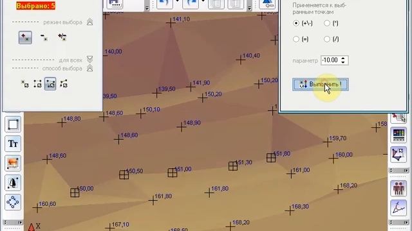Select the invert selection (+/-) mode icon
Viewport: 412px width, 231px height.
(x=62, y=37)
